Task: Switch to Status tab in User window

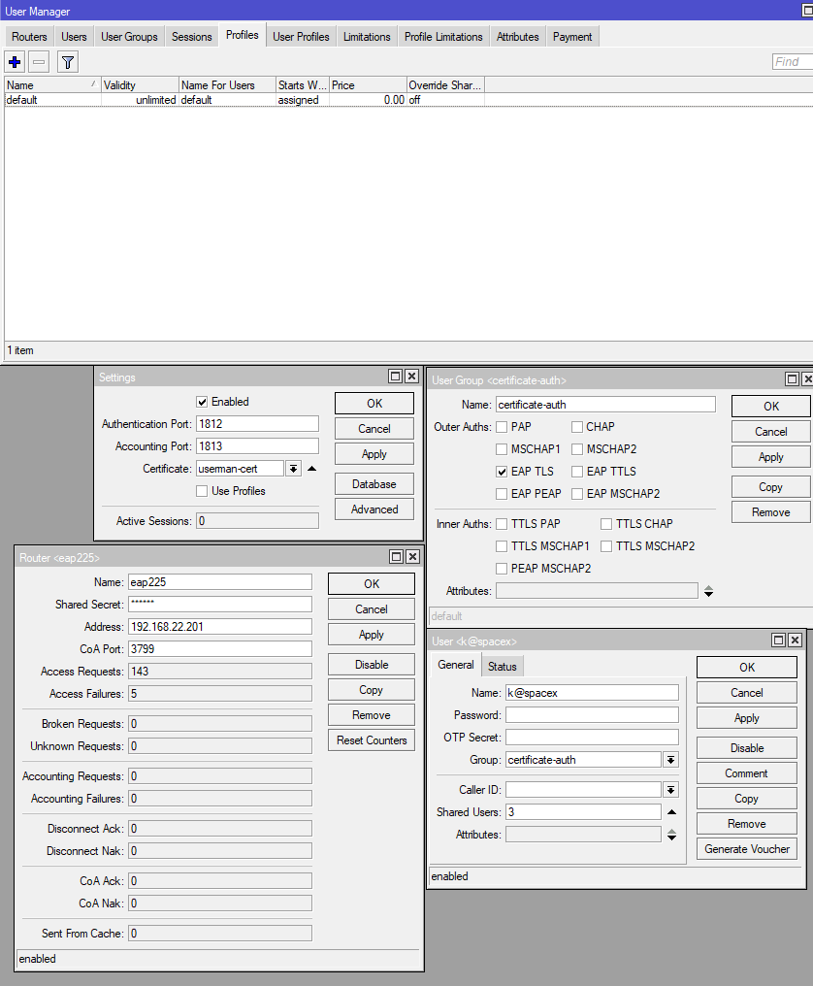Action: 503,666
